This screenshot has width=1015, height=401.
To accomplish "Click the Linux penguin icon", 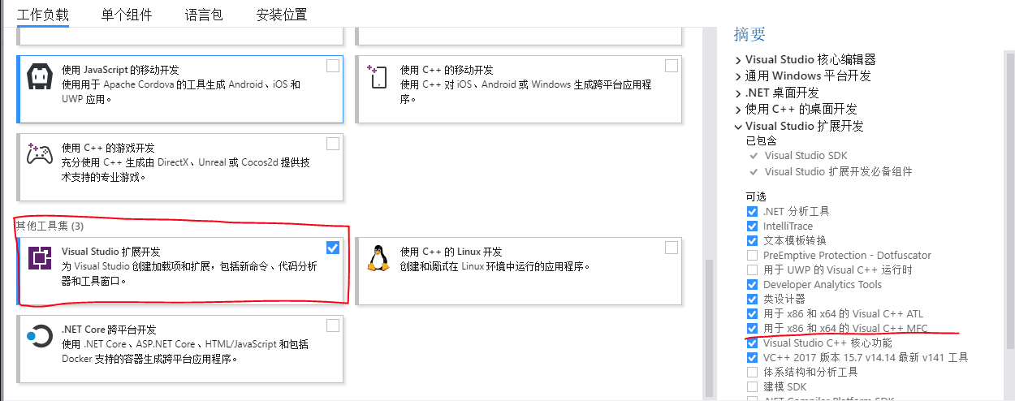I will pyautogui.click(x=377, y=258).
